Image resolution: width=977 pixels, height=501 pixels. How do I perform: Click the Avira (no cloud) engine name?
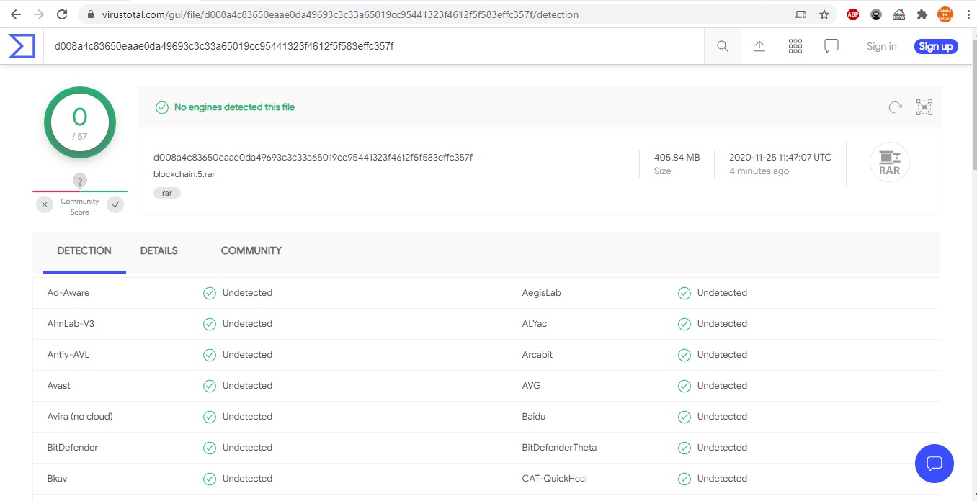click(x=80, y=417)
